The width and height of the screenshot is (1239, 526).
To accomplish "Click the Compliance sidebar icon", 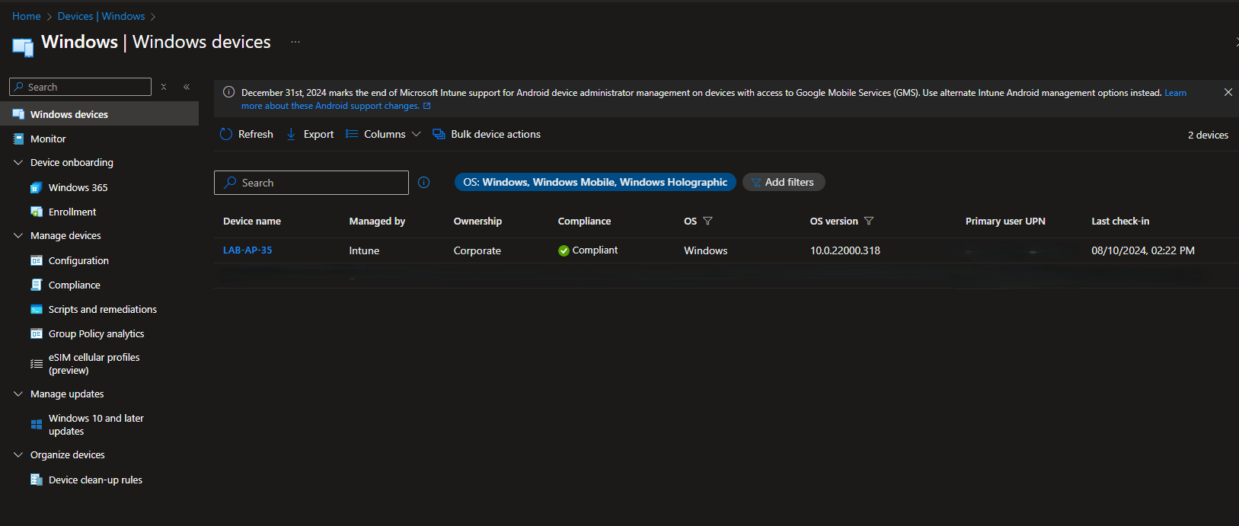I will (36, 285).
